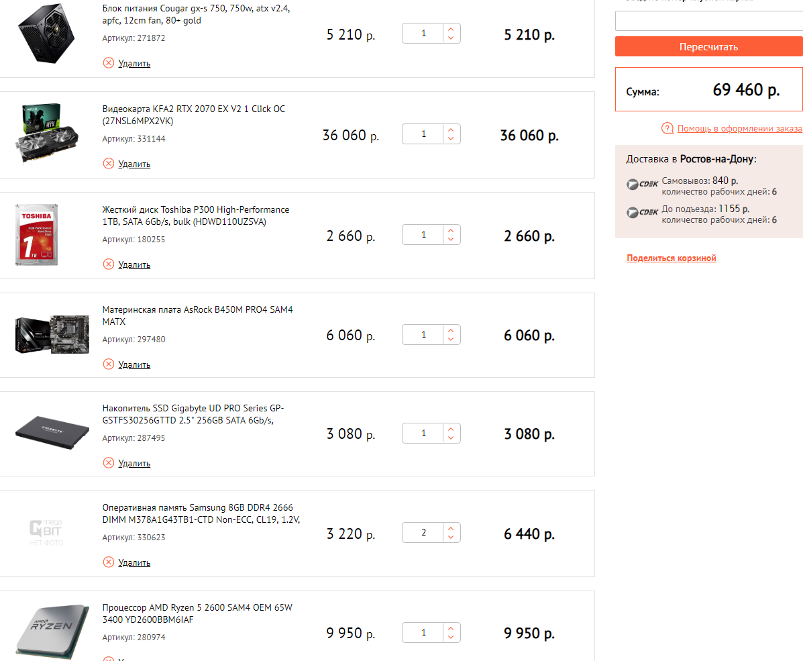Click the help question mark icon

[x=667, y=128]
